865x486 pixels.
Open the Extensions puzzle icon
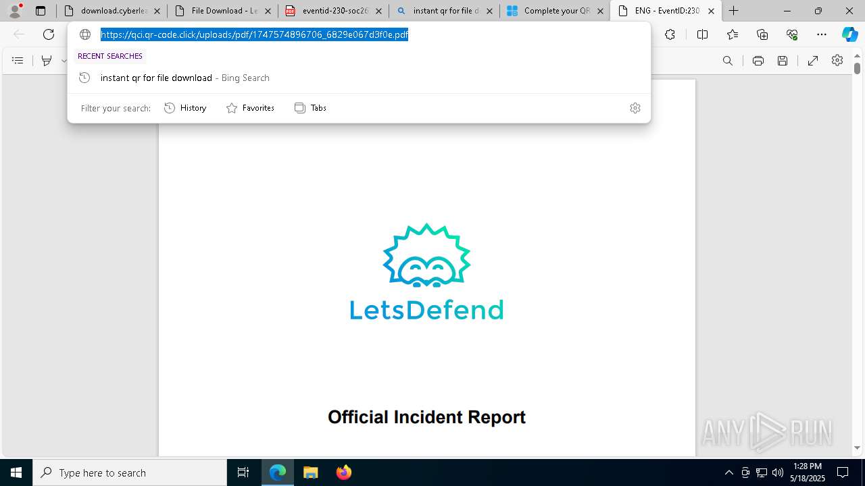pyautogui.click(x=670, y=34)
